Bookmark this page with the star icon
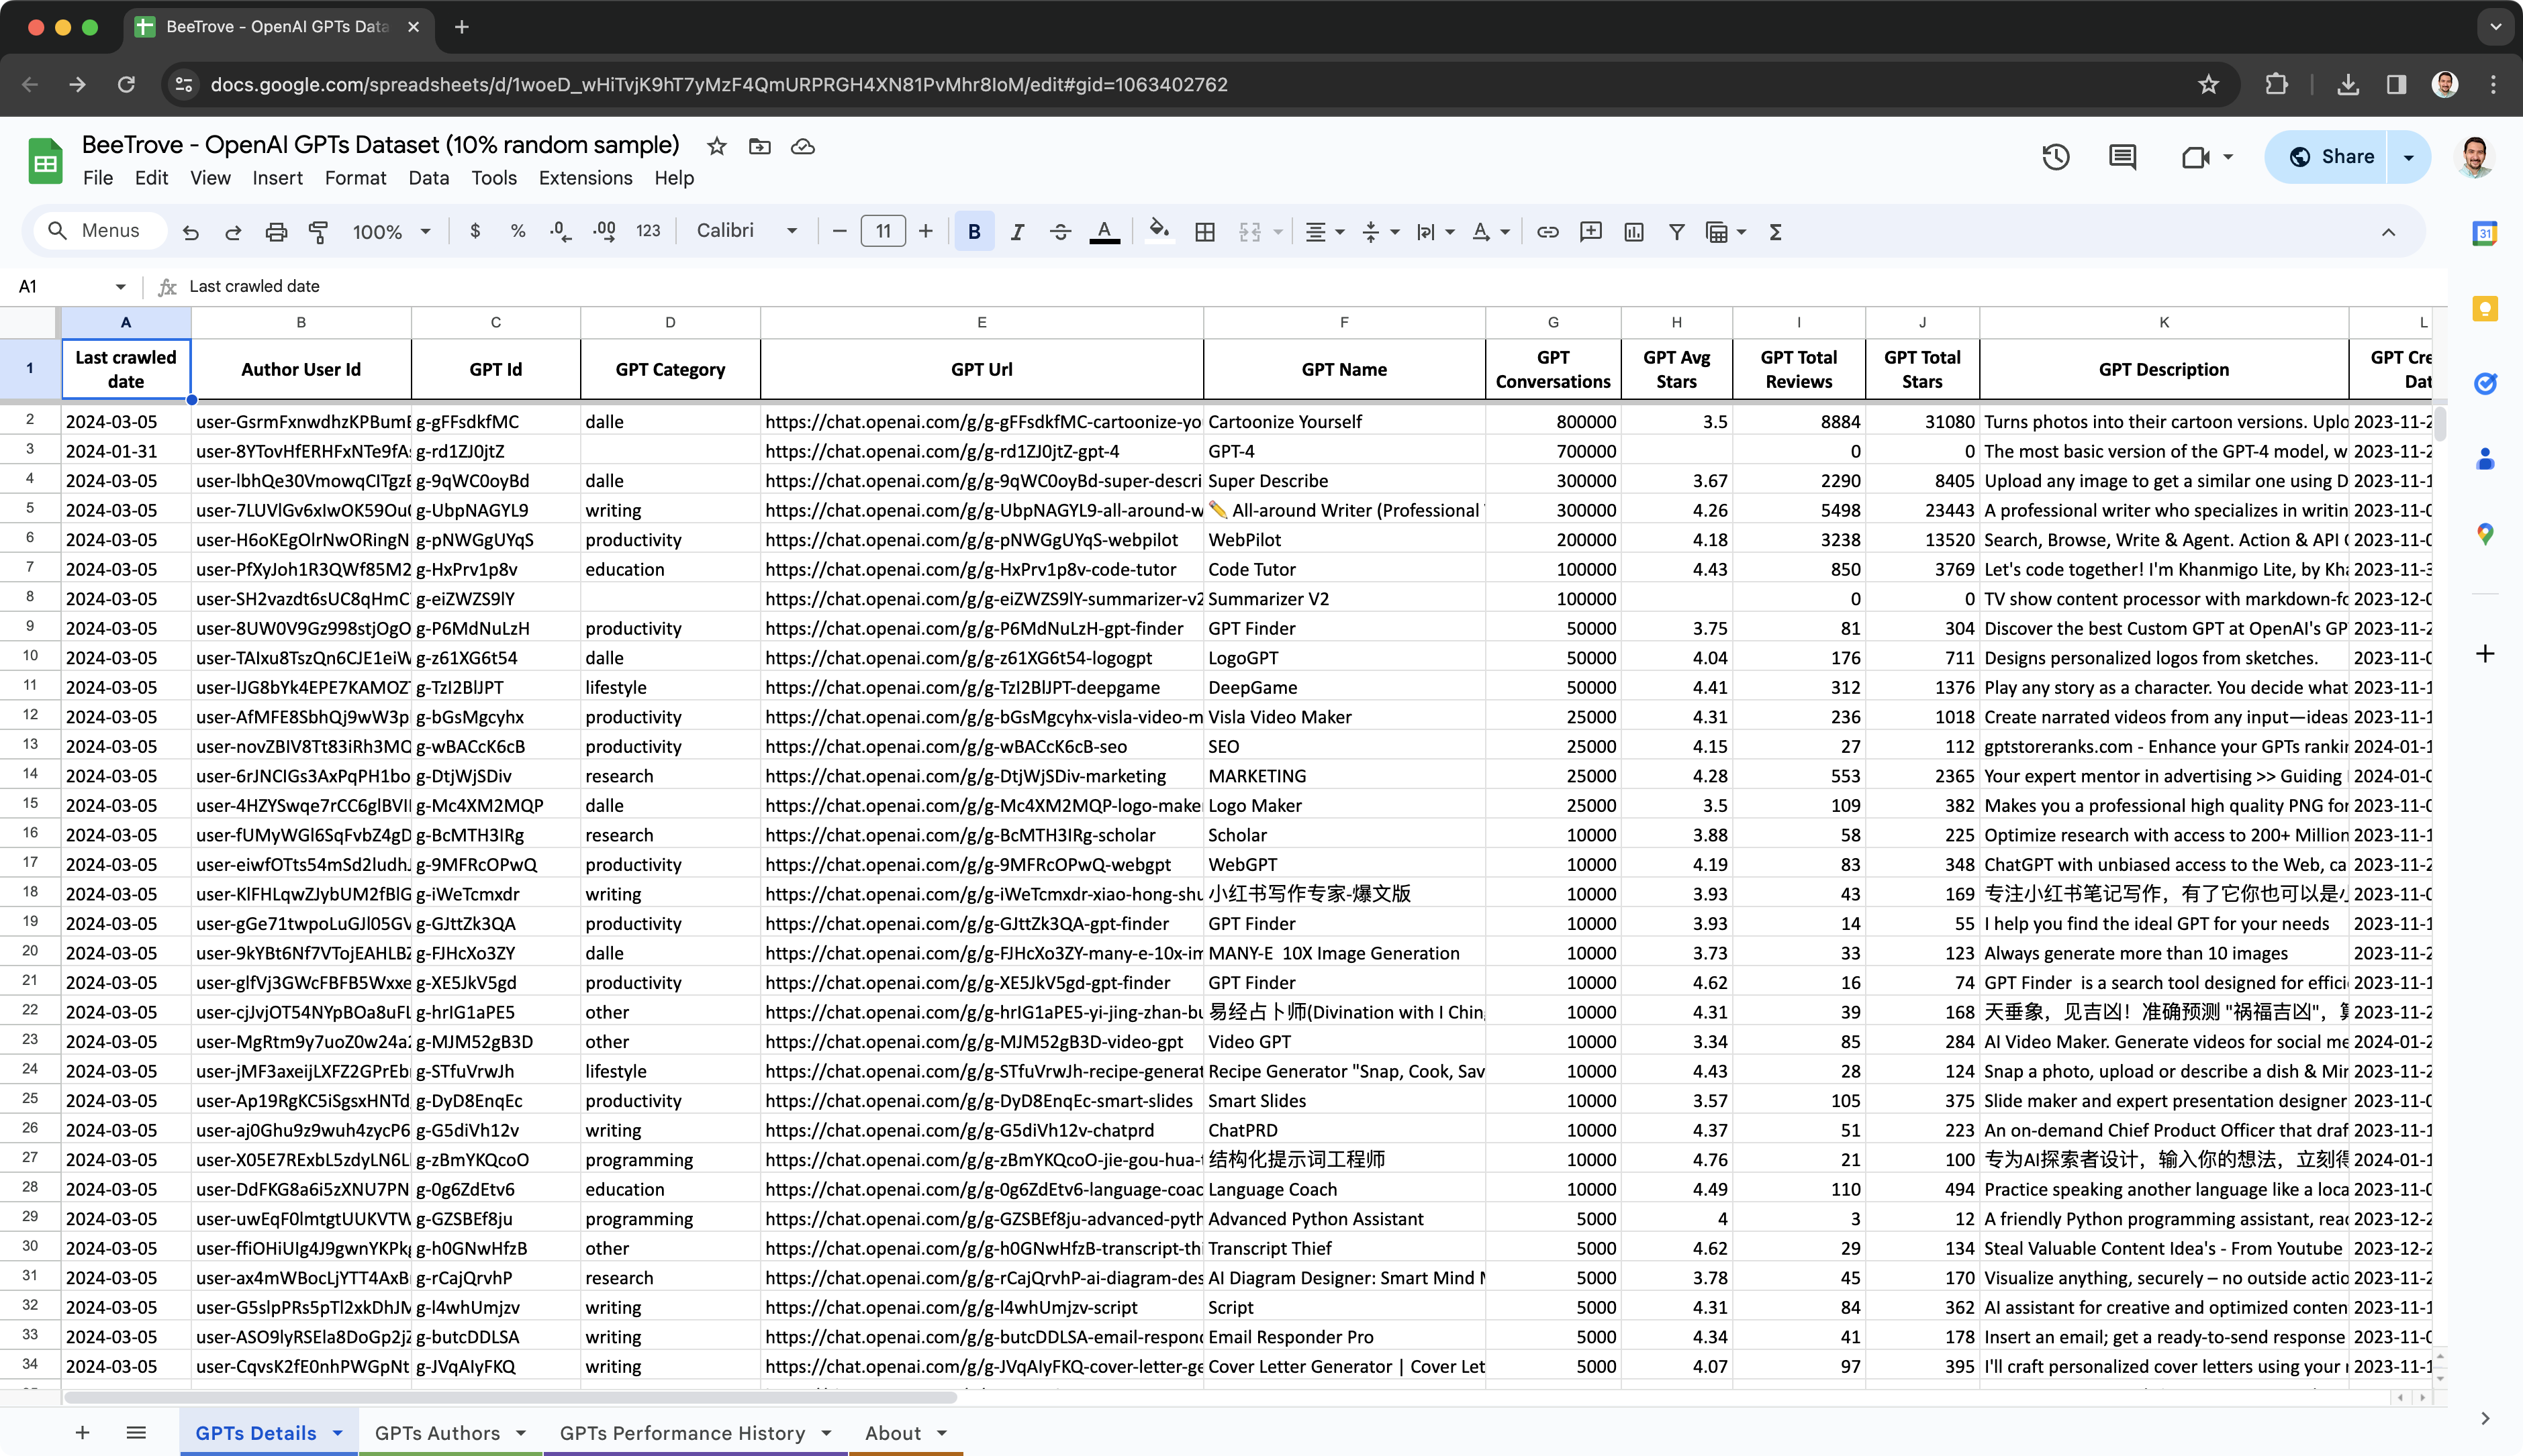 tap(2208, 84)
